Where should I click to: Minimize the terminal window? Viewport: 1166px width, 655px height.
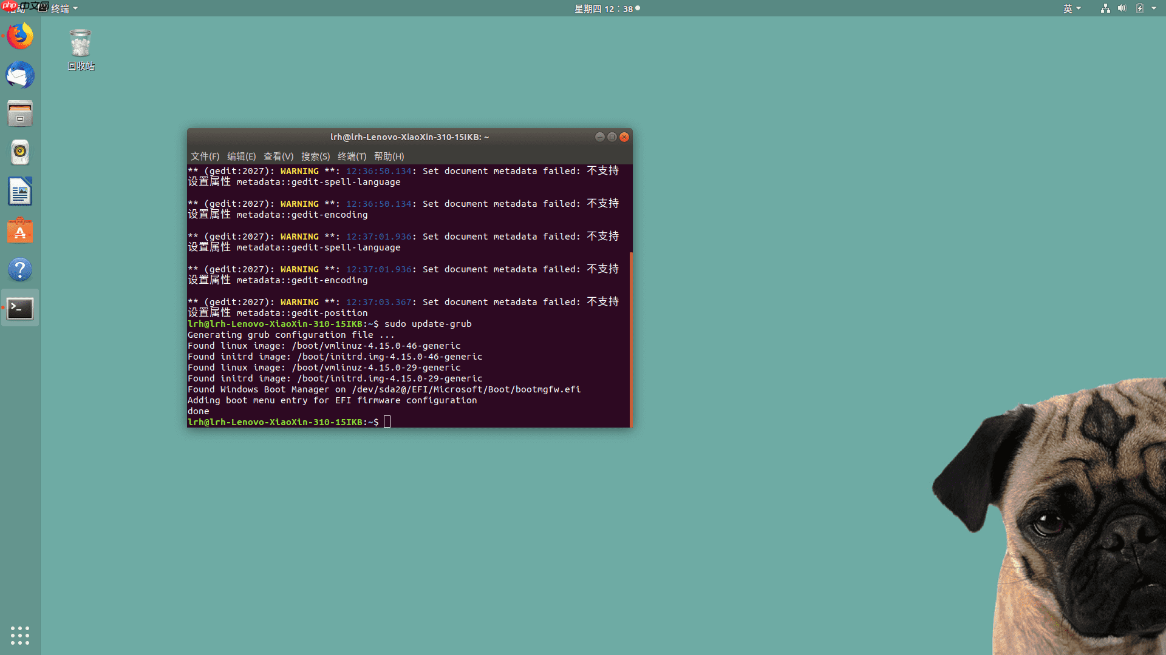(x=599, y=137)
